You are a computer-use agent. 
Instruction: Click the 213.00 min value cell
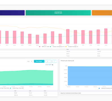tap(99, 52)
